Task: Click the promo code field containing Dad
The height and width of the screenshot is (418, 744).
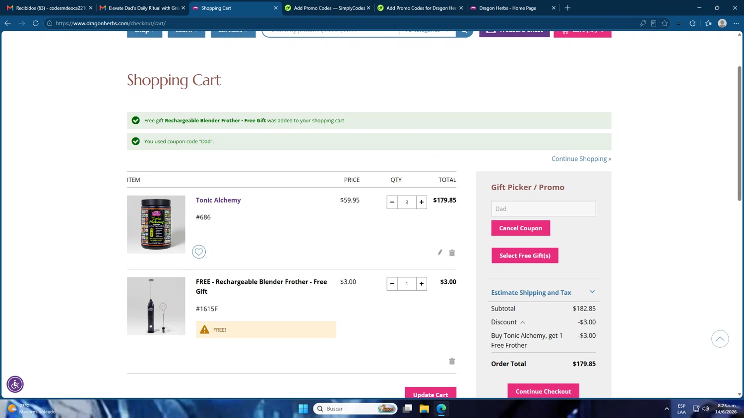Action: (544, 209)
